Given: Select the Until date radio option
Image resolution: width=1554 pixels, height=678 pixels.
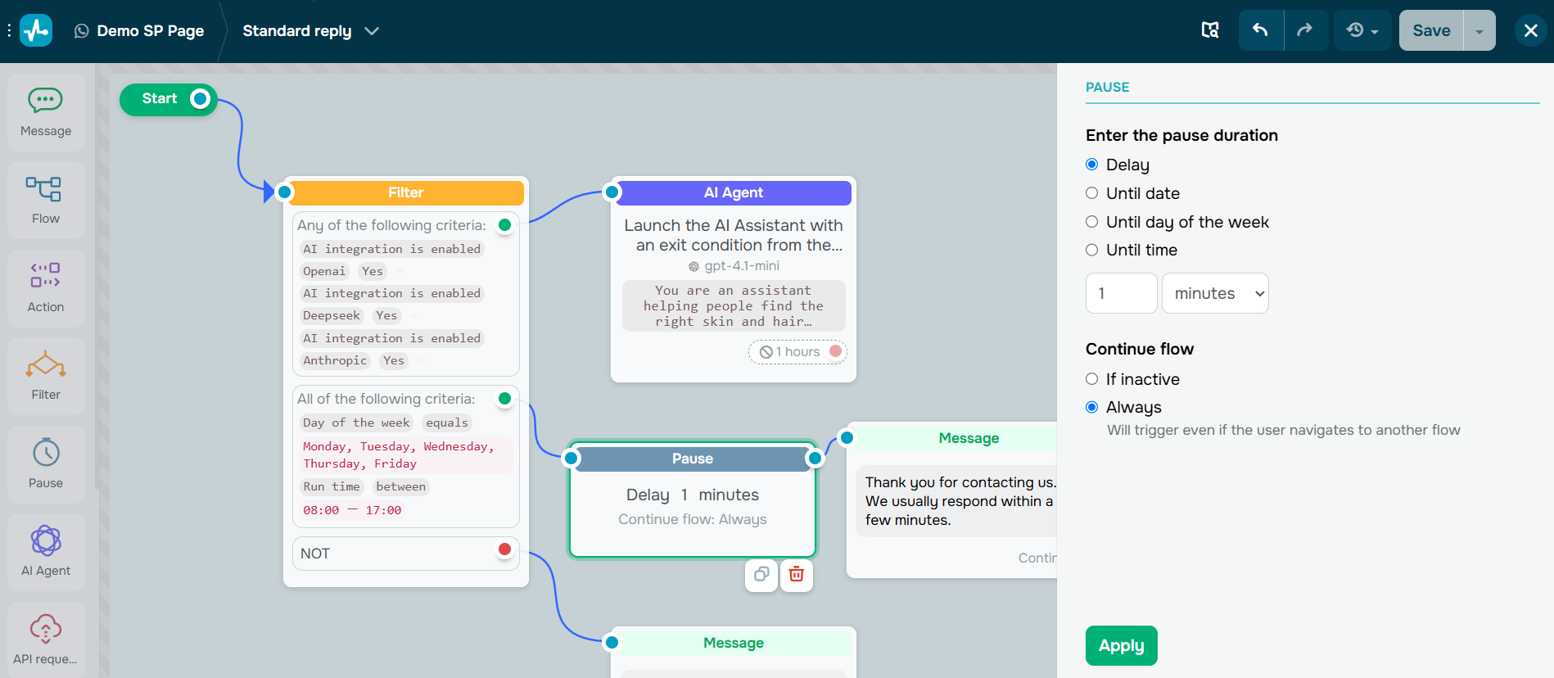Looking at the screenshot, I should pos(1091,193).
